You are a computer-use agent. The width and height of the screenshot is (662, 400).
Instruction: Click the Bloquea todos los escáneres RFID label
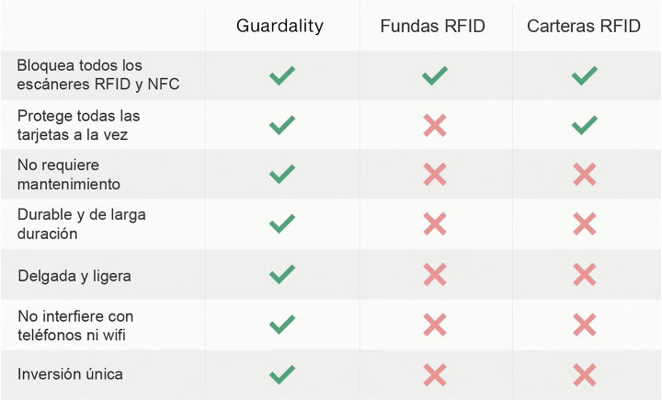[98, 74]
